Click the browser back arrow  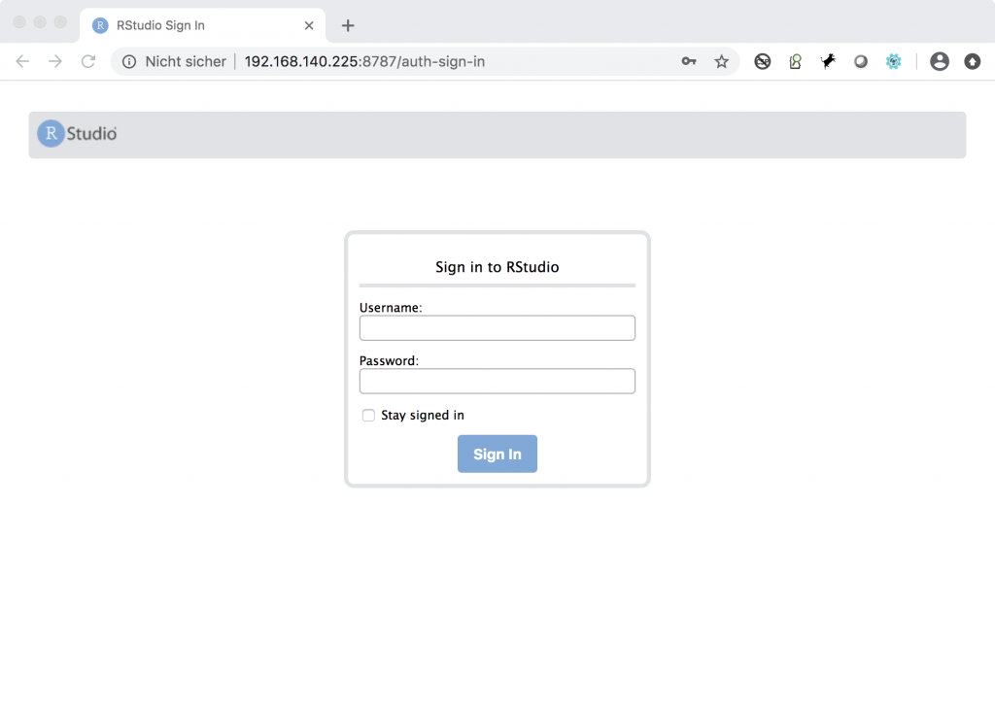pyautogui.click(x=23, y=61)
